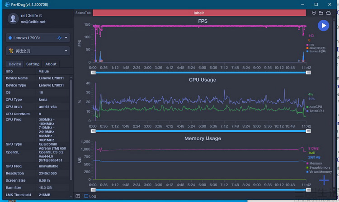339x202 pixels.
Task: Click the Value column header
Action: pos(44,71)
